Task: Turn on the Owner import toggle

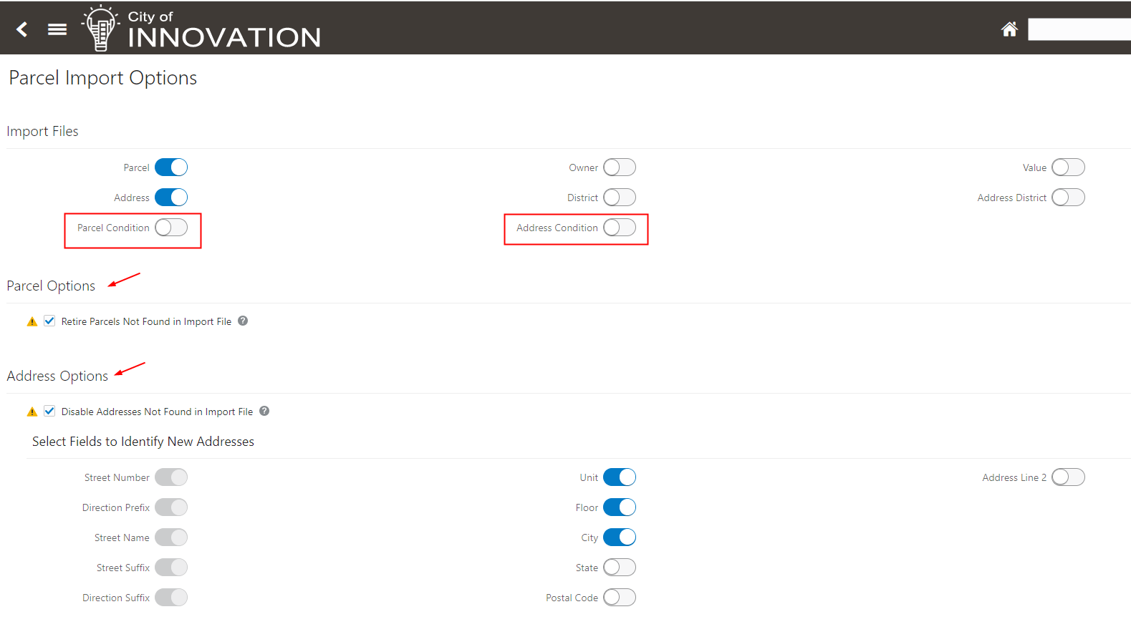Action: pyautogui.click(x=620, y=167)
